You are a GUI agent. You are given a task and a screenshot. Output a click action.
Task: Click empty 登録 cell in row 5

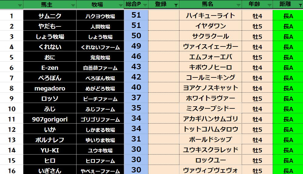click(x=163, y=57)
